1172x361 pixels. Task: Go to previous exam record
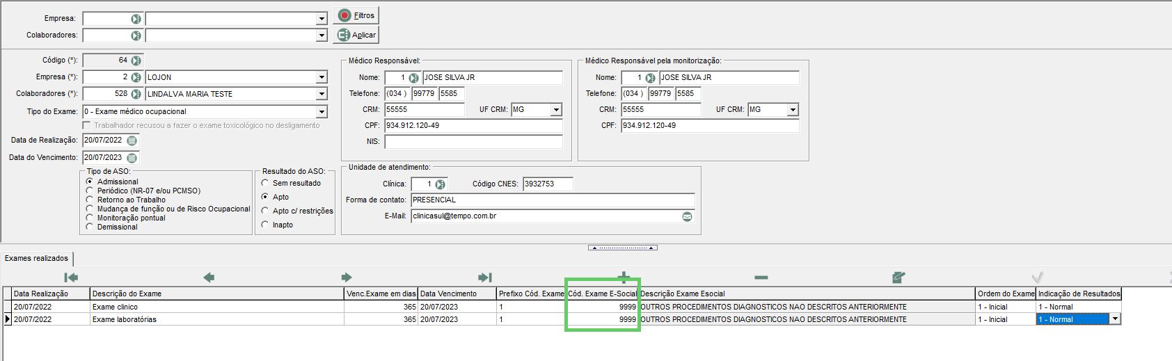click(209, 278)
